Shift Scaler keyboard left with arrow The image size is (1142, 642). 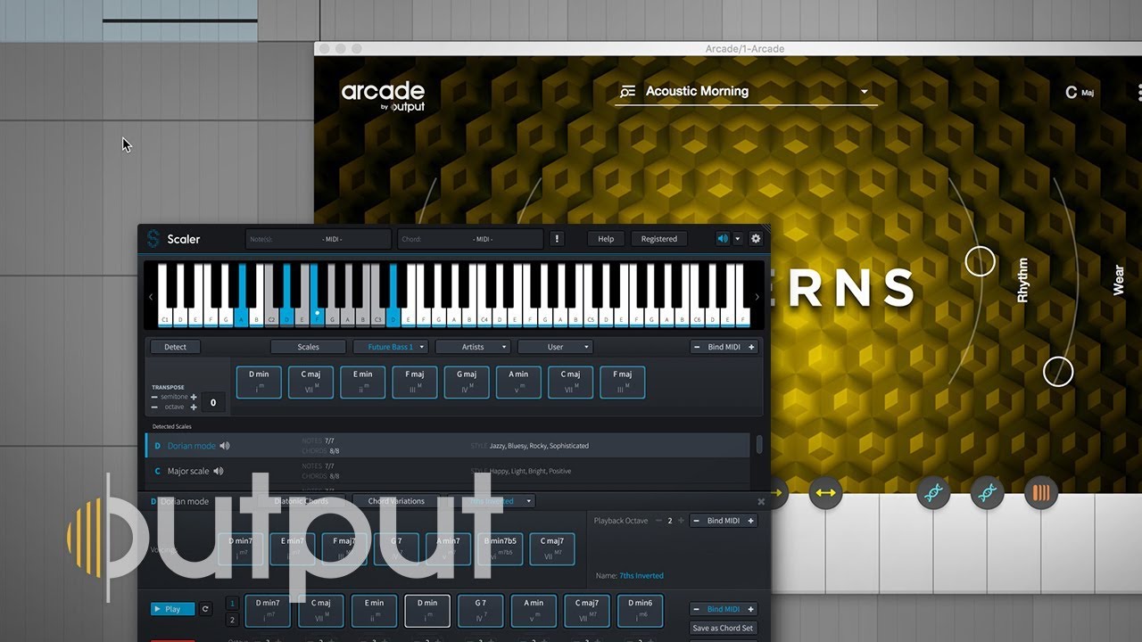[150, 297]
